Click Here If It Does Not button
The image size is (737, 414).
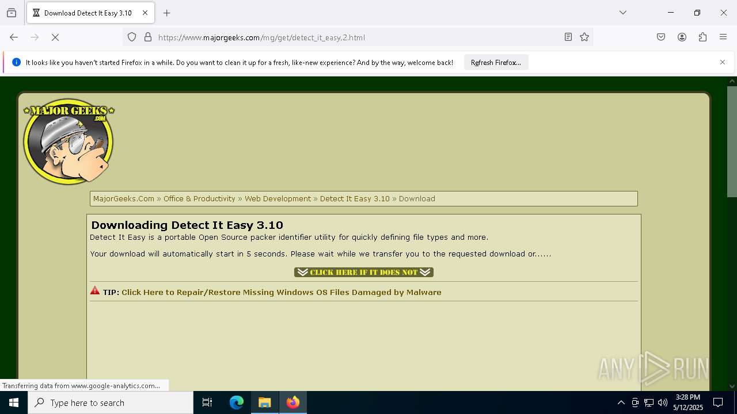pyautogui.click(x=364, y=272)
